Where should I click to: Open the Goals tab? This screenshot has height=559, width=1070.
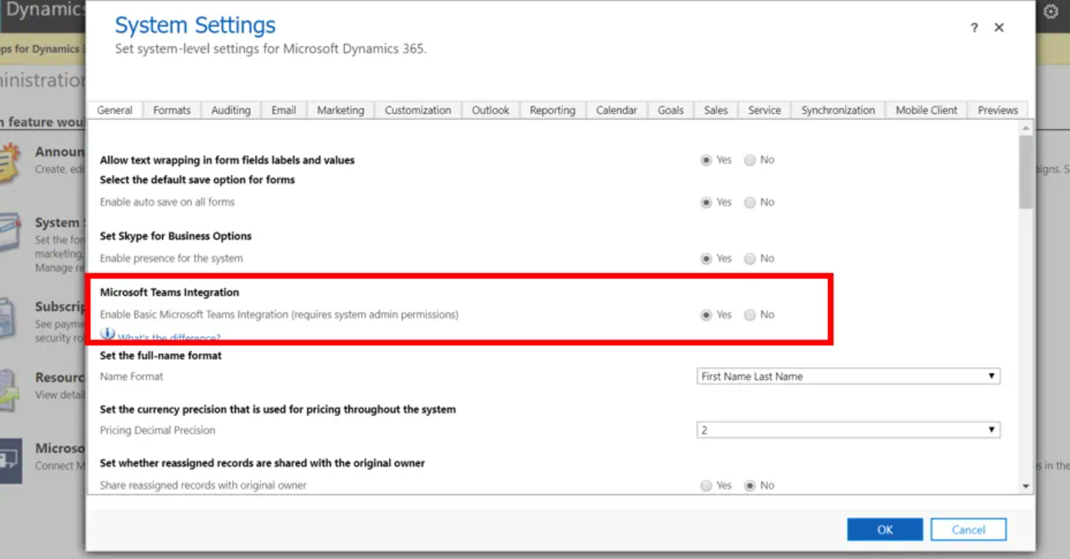click(x=671, y=111)
